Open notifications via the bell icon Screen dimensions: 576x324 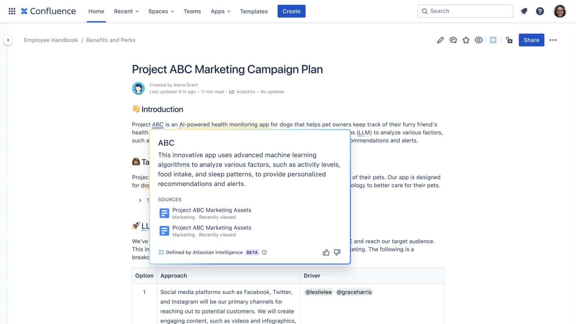pyautogui.click(x=524, y=11)
